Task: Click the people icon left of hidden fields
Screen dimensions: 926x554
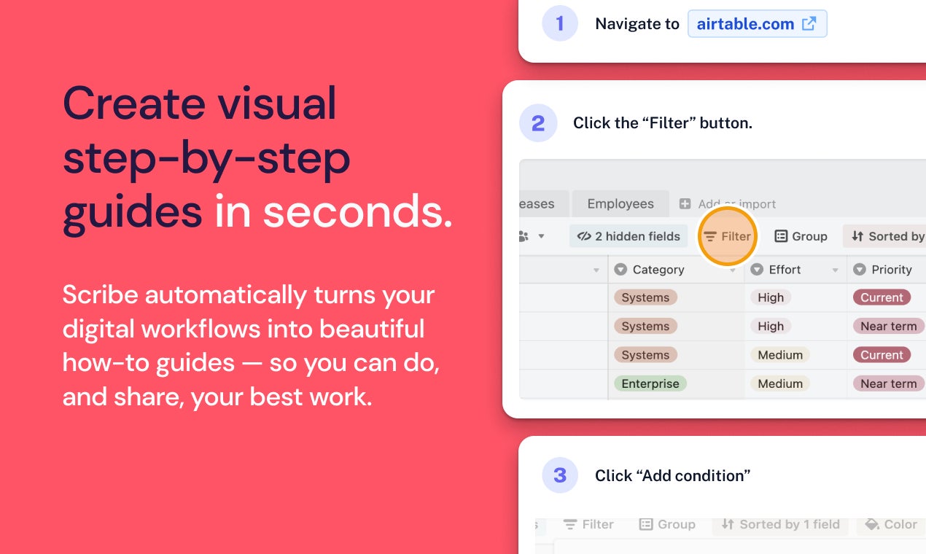Action: (x=524, y=236)
